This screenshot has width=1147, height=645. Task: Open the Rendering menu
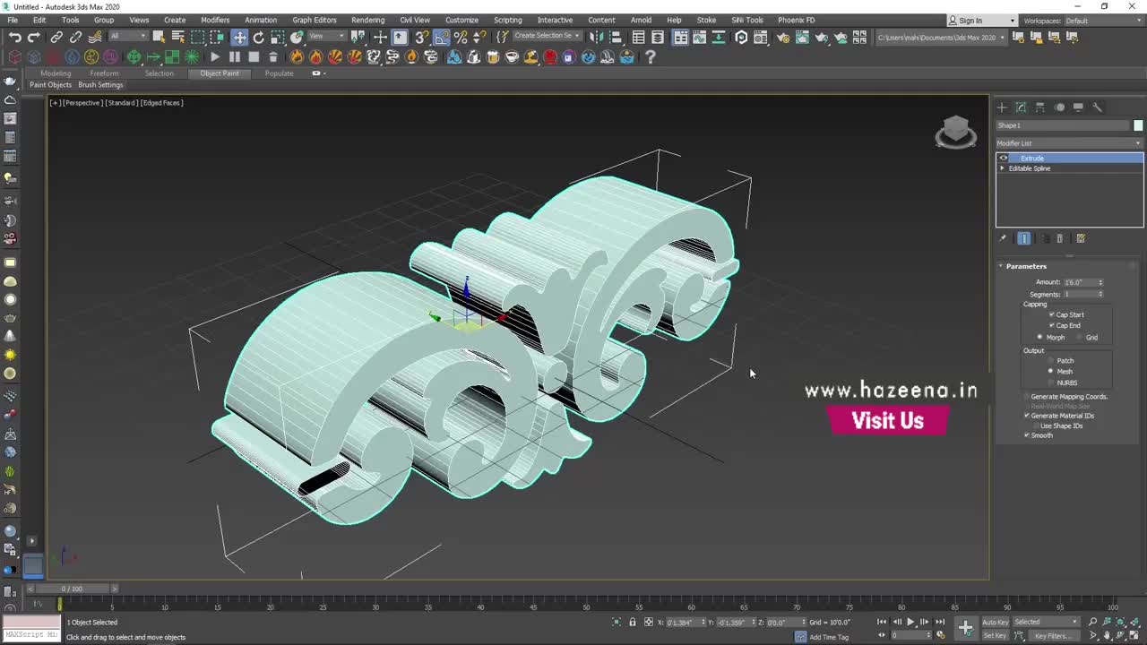tap(367, 20)
